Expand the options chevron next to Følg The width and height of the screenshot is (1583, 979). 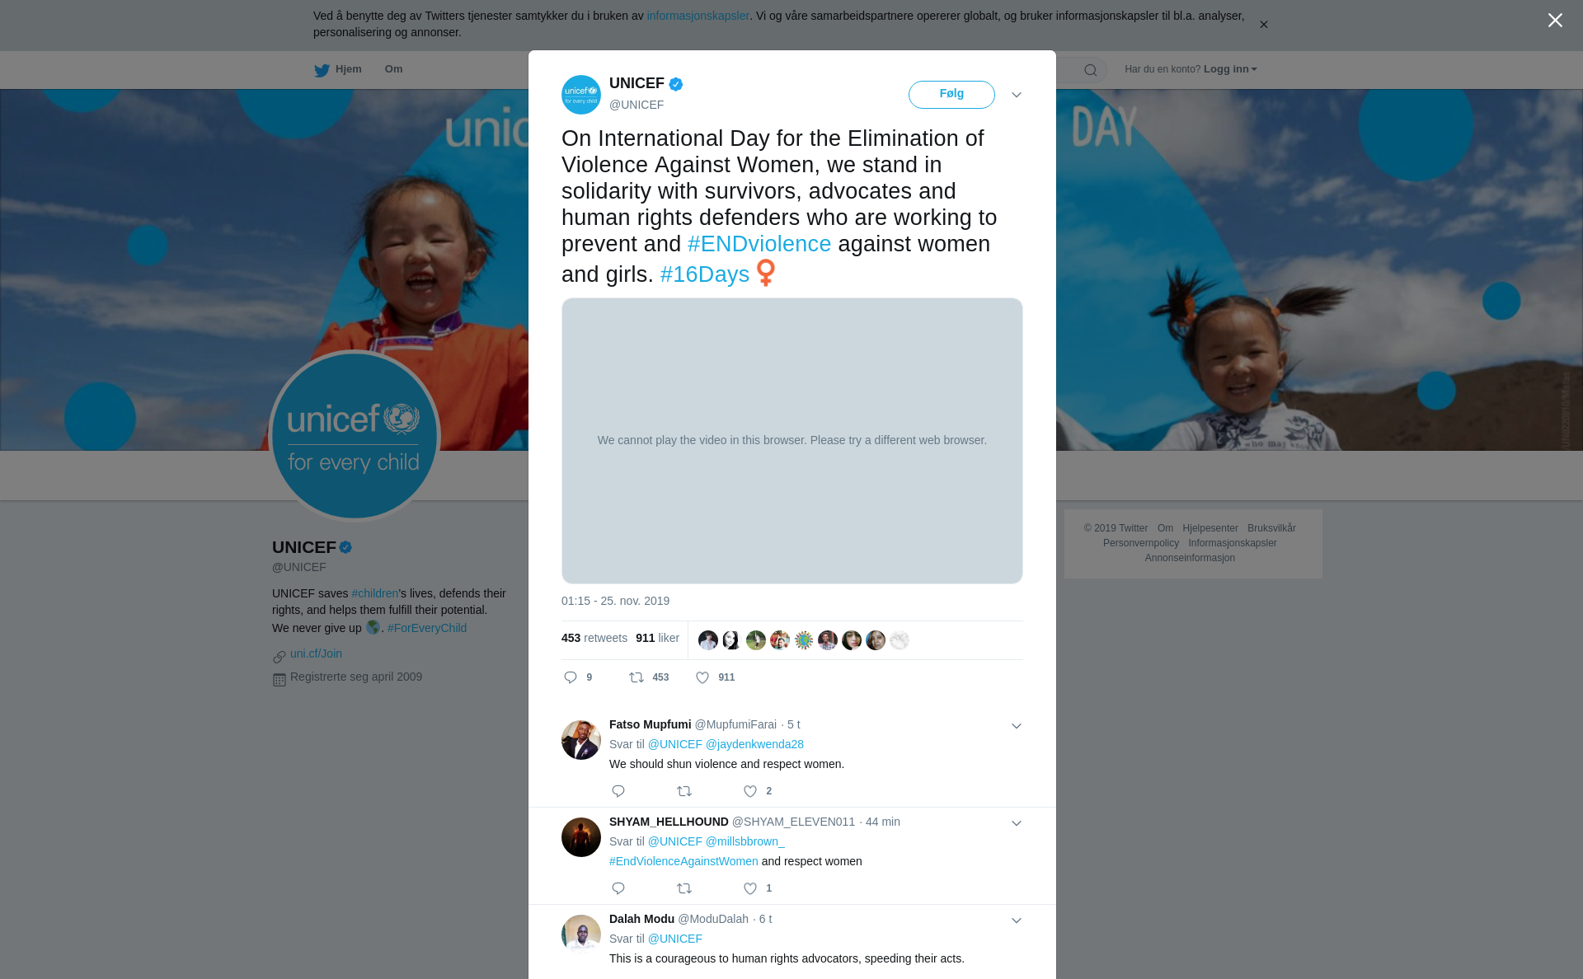point(1017,95)
